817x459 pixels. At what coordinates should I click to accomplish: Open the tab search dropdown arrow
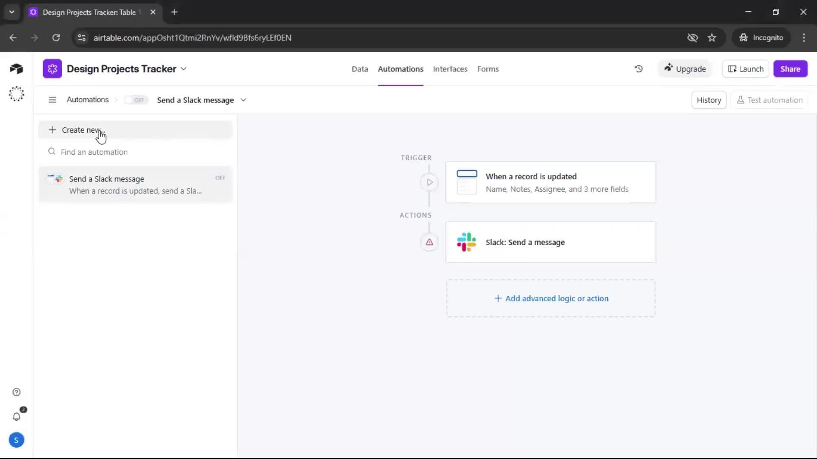11,12
